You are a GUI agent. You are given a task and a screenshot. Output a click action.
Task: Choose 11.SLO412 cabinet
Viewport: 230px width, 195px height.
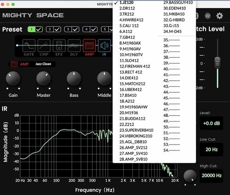pos(129,61)
